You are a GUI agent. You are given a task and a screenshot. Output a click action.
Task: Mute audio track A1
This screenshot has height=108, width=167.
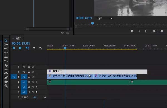33,82
